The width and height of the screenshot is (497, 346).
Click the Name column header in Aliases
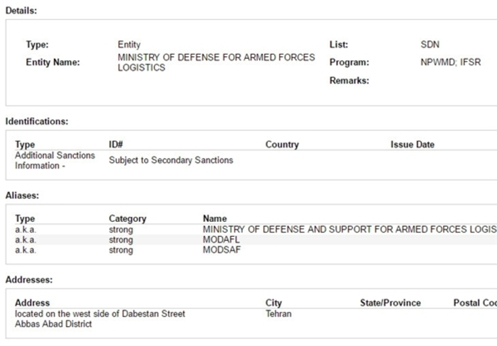214,218
